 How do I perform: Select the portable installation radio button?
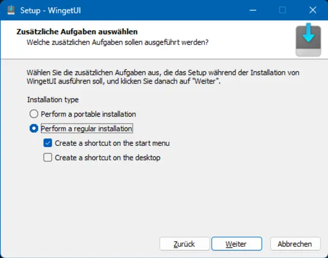(x=34, y=114)
